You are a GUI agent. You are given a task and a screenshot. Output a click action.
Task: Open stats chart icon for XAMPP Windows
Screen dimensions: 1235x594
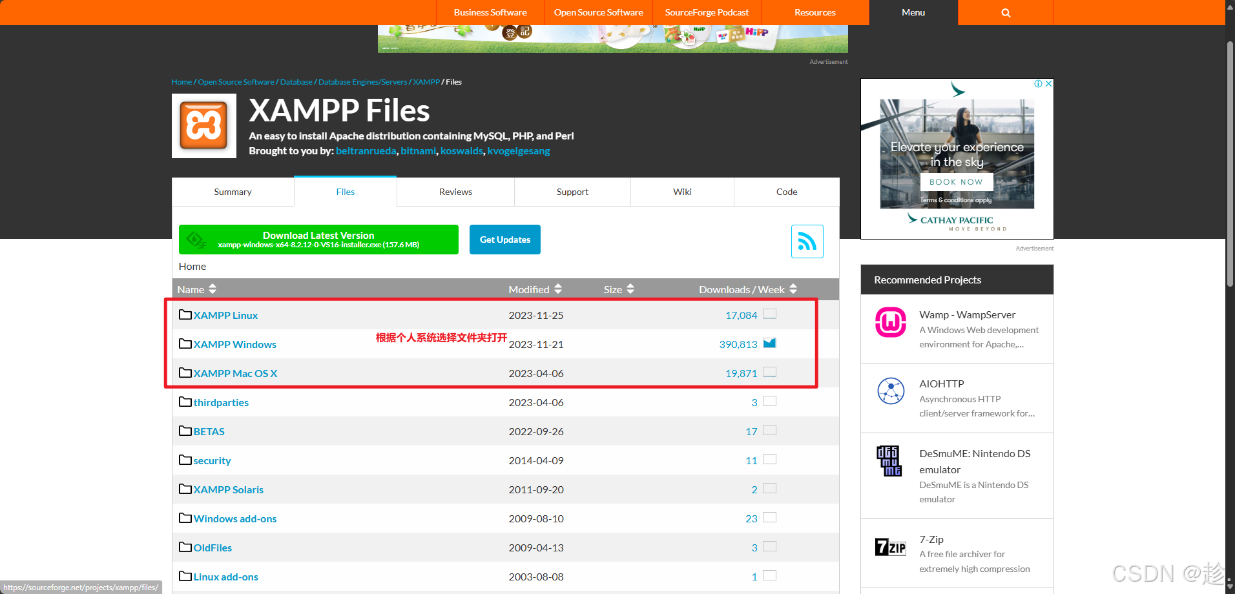[x=769, y=343]
